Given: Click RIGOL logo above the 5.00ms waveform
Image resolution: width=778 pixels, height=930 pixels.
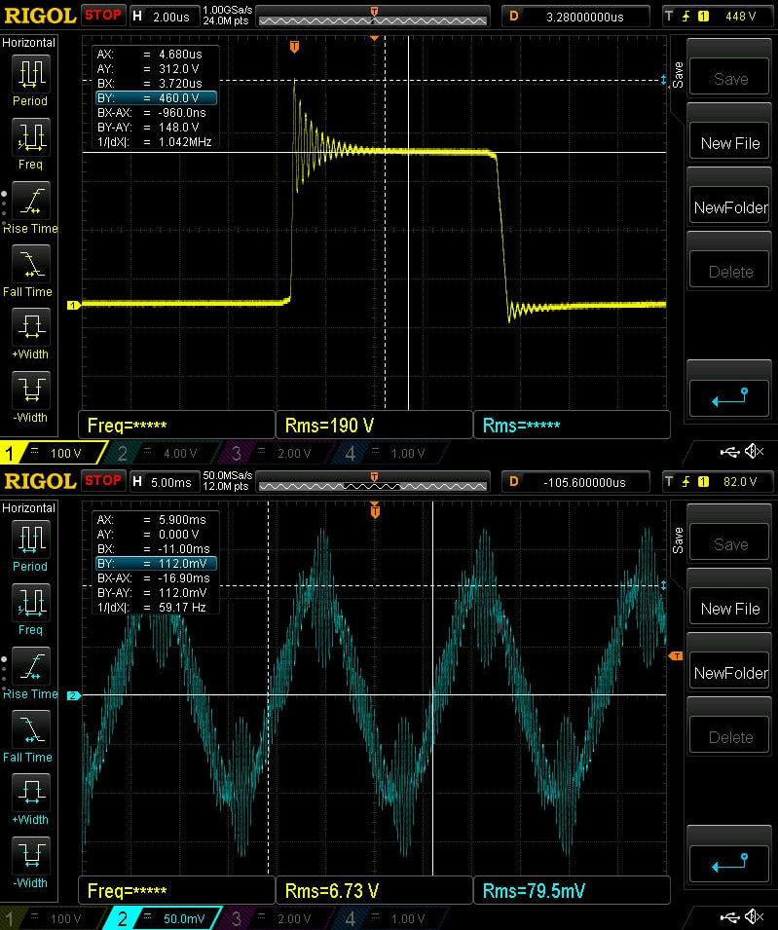Looking at the screenshot, I should click(x=40, y=481).
